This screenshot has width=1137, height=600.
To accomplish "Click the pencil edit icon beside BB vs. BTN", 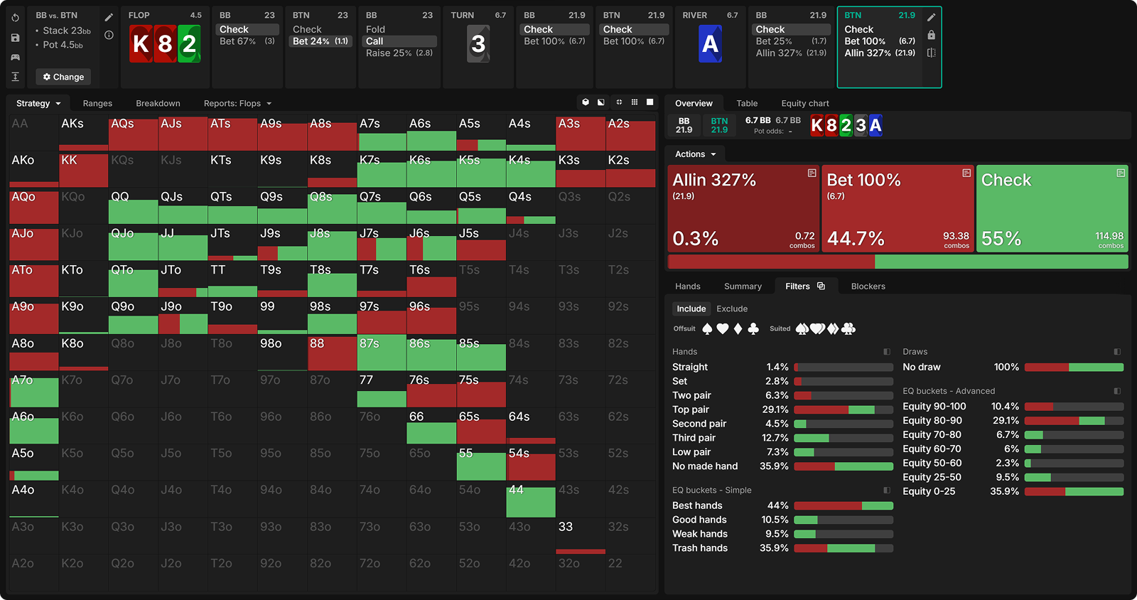I will coord(109,17).
